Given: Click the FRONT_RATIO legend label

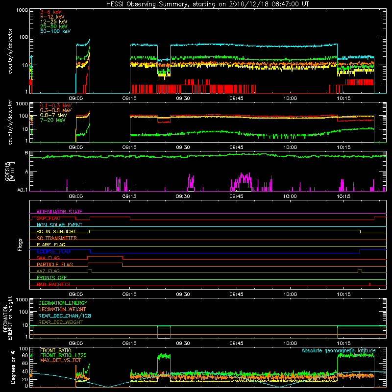Looking at the screenshot, I should click(x=56, y=350).
